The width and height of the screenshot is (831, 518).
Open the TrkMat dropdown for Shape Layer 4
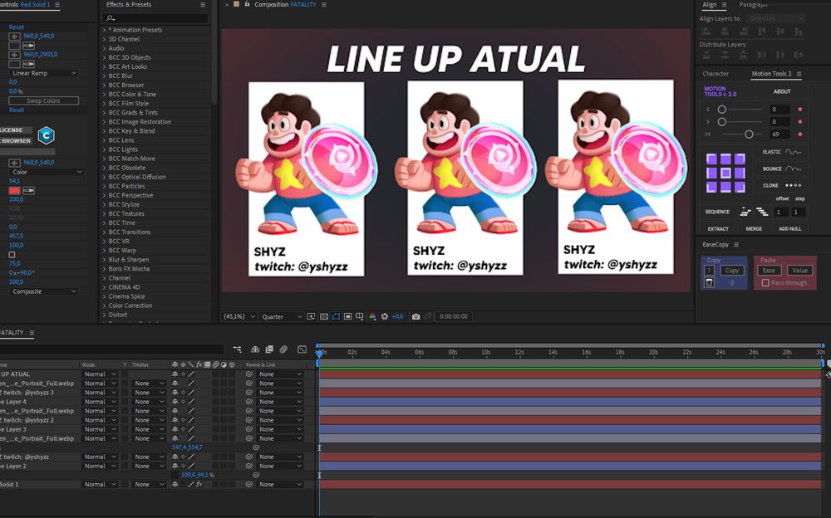149,402
